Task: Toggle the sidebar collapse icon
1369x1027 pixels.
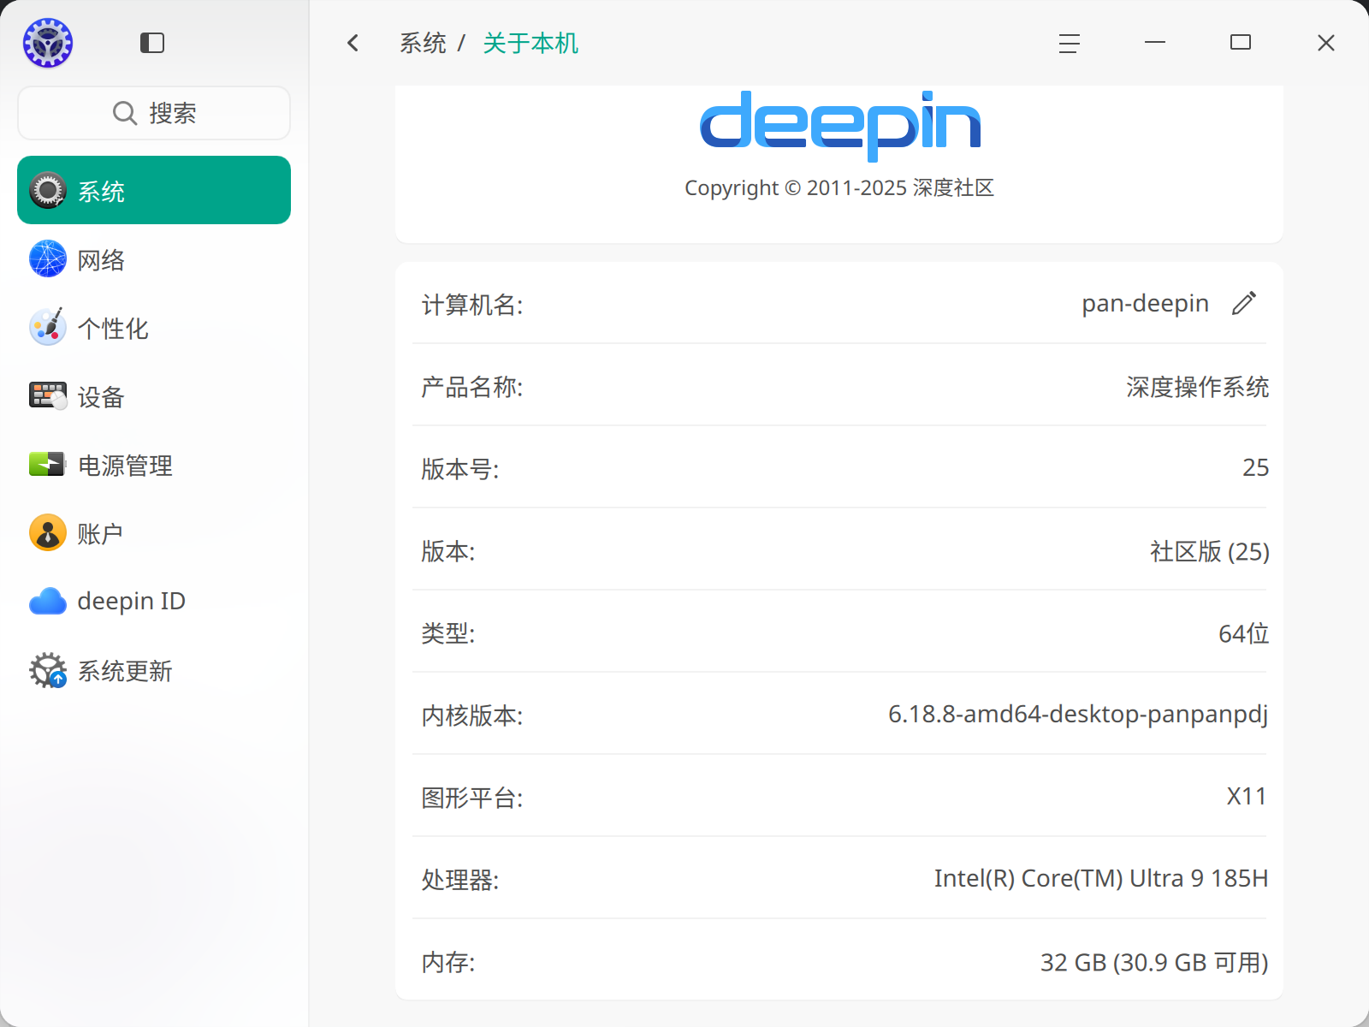Action: (152, 43)
